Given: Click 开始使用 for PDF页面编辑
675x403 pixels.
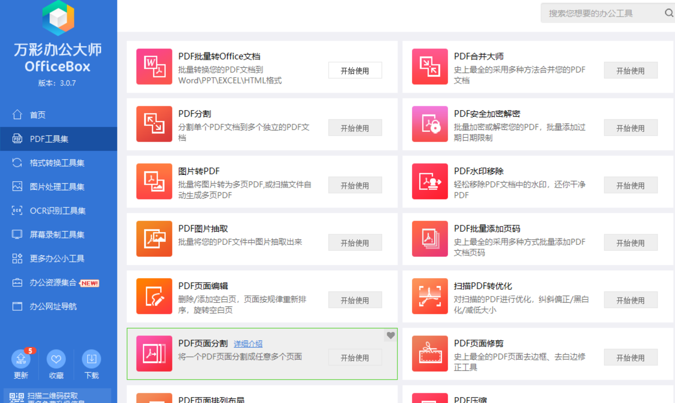Looking at the screenshot, I should 355,300.
